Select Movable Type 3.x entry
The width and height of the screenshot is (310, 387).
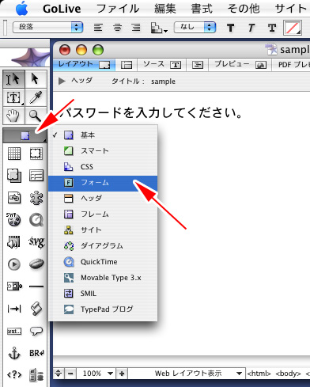(103, 278)
